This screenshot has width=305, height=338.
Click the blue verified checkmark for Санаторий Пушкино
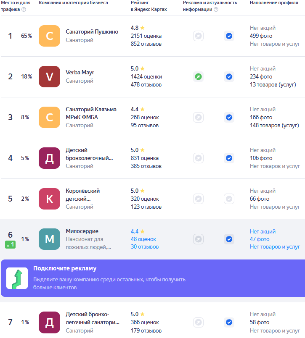point(229,36)
